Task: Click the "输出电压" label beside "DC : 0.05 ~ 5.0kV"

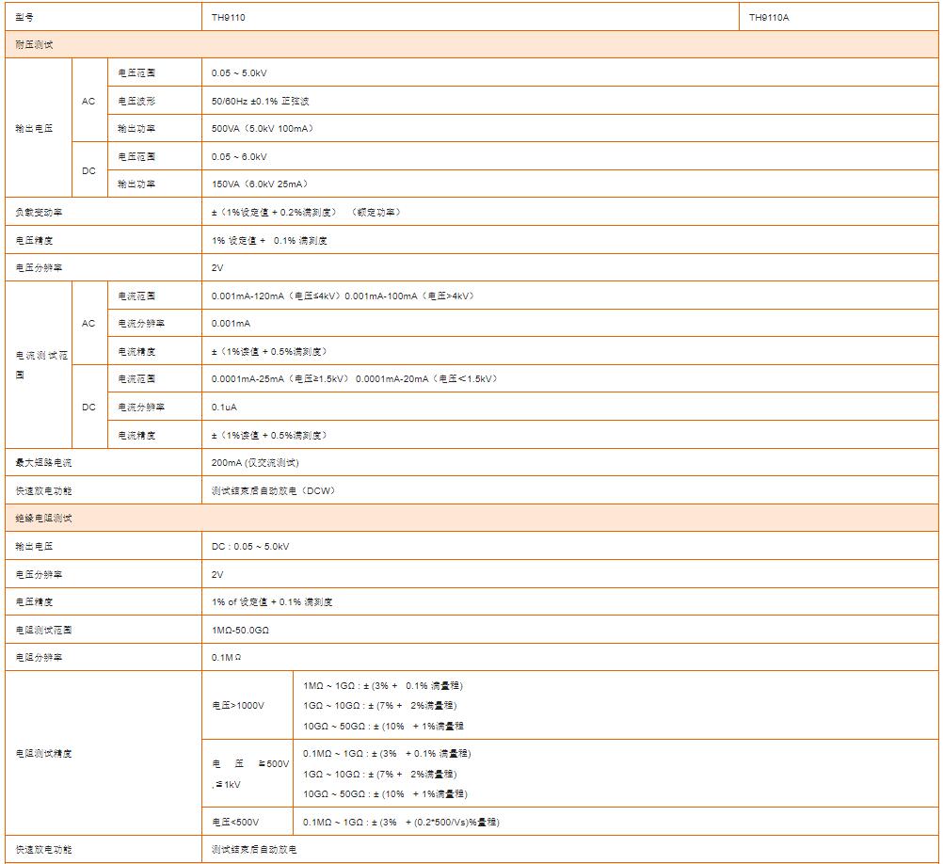Action: pyautogui.click(x=34, y=546)
